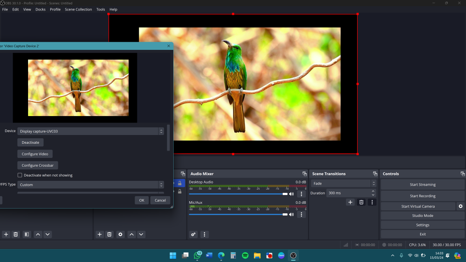Enable Deactivate when not showing
This screenshot has width=466, height=262.
click(20, 175)
